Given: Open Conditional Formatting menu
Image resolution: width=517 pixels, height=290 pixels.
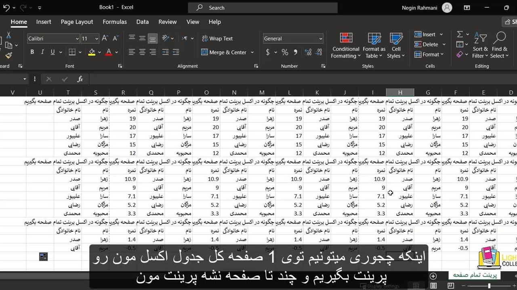Looking at the screenshot, I should pyautogui.click(x=346, y=38).
